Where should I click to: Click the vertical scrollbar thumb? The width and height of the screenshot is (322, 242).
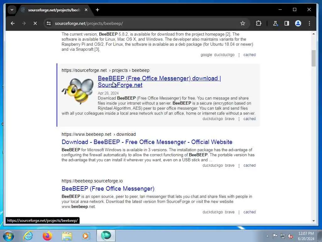pos(314,58)
